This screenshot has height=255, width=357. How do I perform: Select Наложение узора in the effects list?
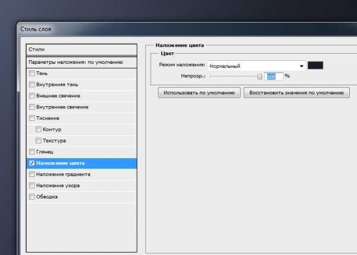(58, 186)
